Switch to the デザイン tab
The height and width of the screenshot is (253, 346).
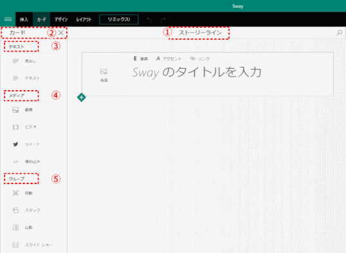point(61,19)
